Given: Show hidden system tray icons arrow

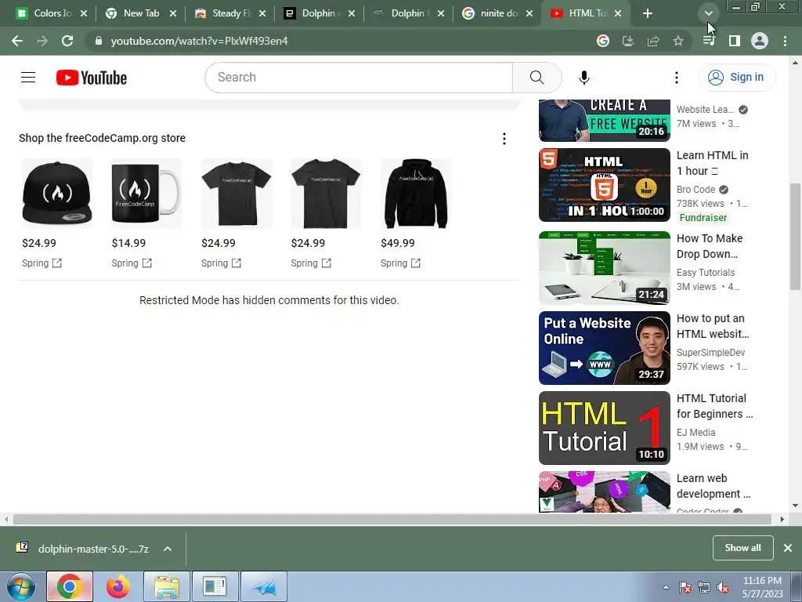Looking at the screenshot, I should click(x=666, y=587).
